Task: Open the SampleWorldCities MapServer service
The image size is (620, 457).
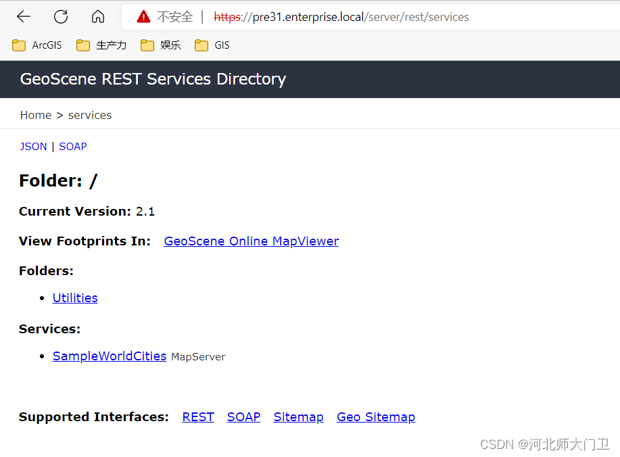Action: 109,356
